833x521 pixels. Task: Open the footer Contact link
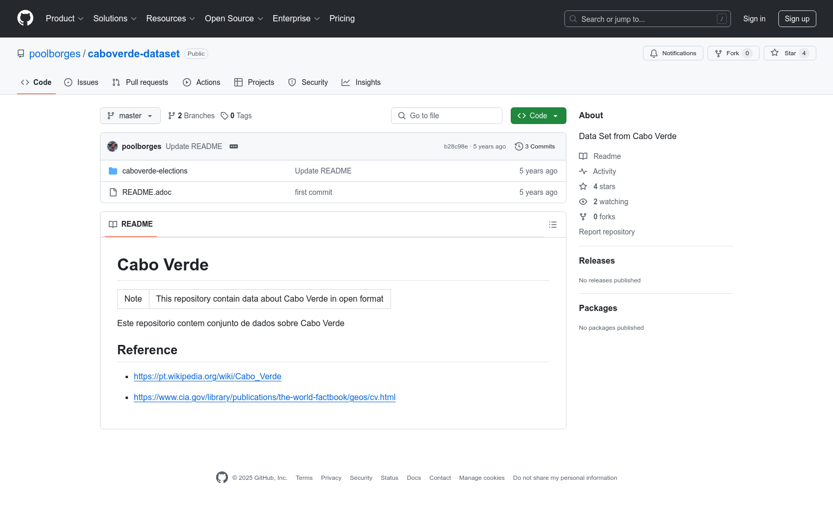440,478
